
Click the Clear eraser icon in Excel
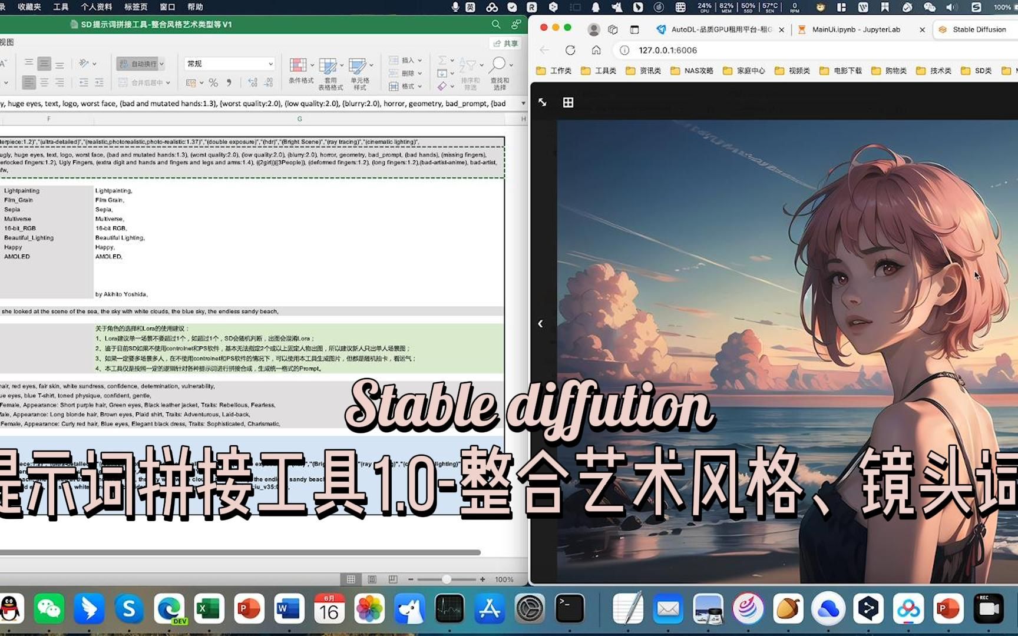[x=442, y=86]
